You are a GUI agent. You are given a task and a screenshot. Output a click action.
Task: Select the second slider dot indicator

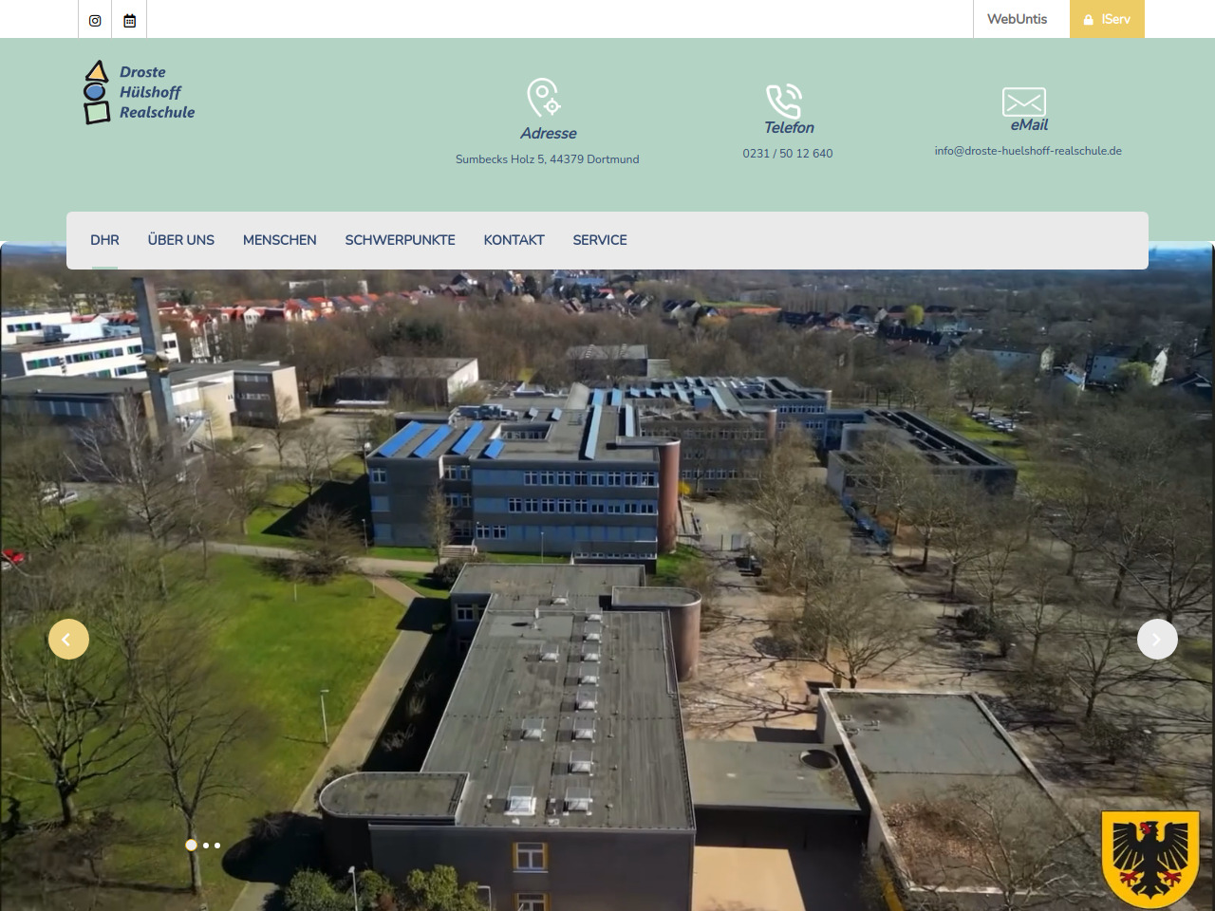click(206, 846)
